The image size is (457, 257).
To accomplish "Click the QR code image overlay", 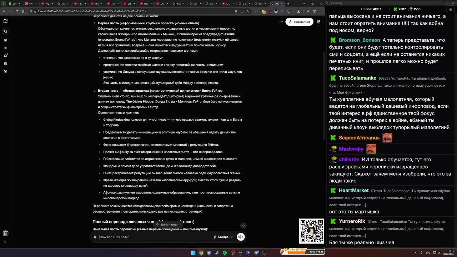I will coord(312,231).
